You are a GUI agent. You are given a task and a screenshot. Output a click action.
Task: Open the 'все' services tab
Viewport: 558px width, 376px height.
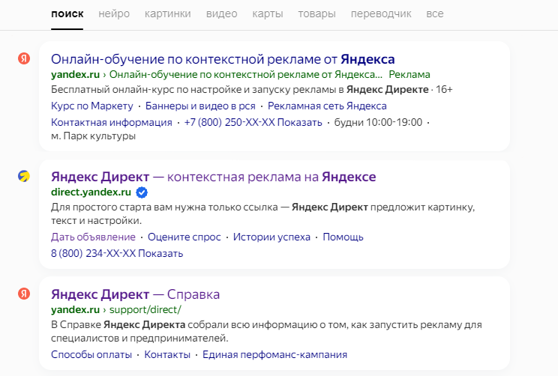[435, 14]
